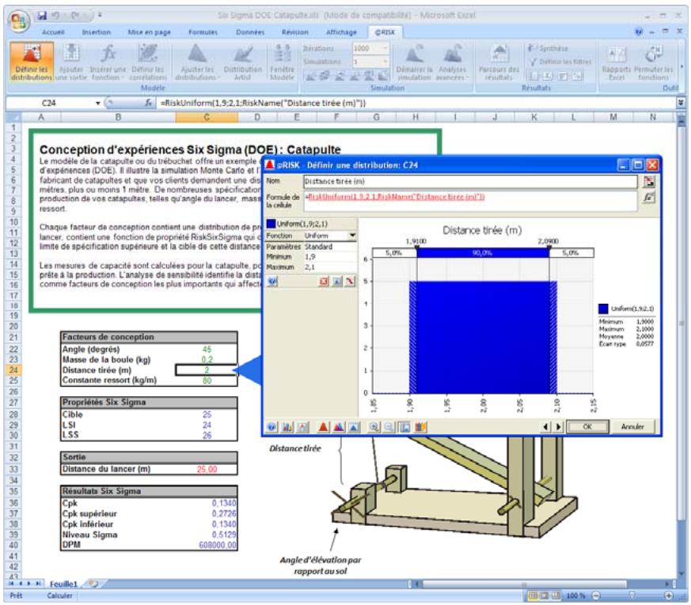This screenshot has width=691, height=605.
Task: Open the Fenêtre Modèle window
Action: (x=282, y=62)
